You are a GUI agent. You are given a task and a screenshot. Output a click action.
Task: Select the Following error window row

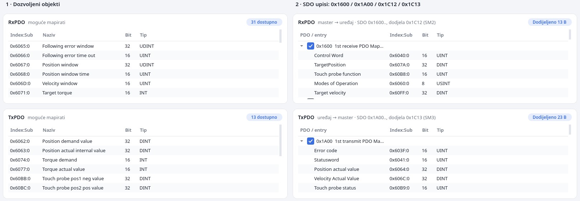143,46
